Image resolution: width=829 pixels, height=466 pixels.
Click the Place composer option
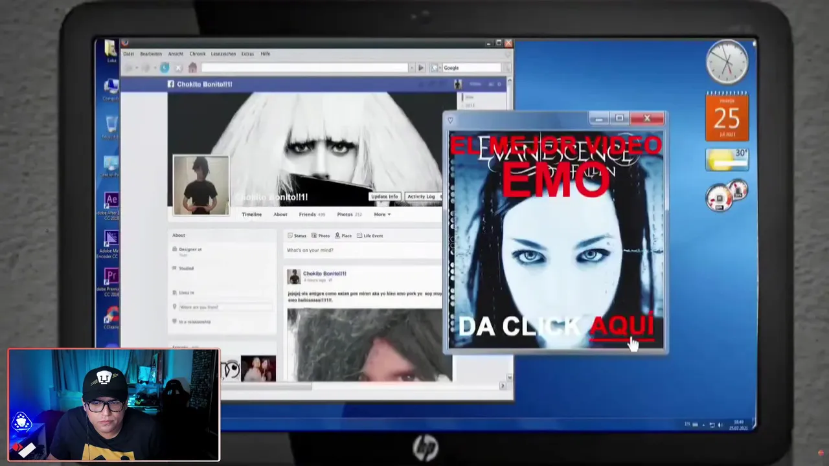344,236
